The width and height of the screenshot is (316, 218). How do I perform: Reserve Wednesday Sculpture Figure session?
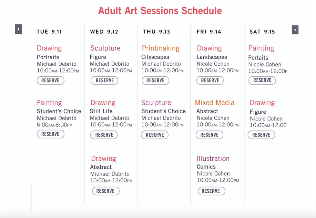pos(104,81)
